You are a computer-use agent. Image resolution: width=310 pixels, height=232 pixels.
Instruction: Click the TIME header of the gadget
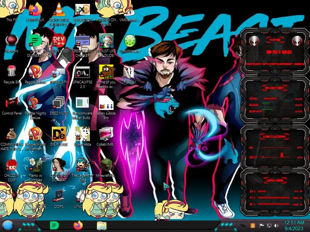point(275,40)
